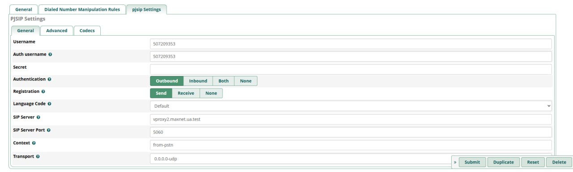This screenshot has height=172, width=573.
Task: Open help icon next to Auth username
Action: click(50, 55)
